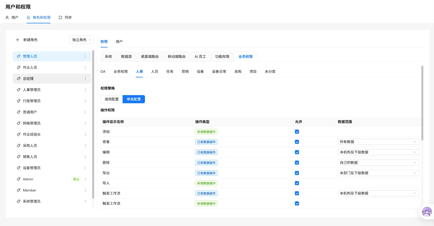Open more options for 作业人员 role
The height and width of the screenshot is (226, 434).
click(85, 67)
